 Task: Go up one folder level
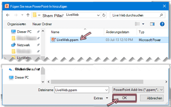point(28,15)
